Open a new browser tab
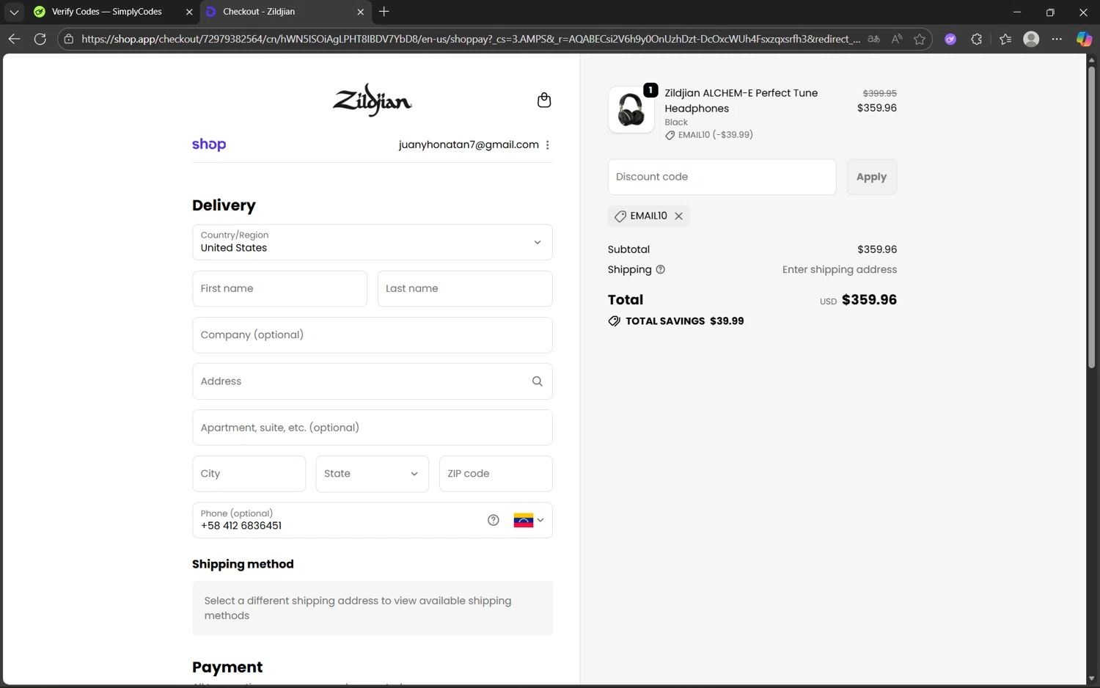Viewport: 1100px width, 688px height. point(384,12)
